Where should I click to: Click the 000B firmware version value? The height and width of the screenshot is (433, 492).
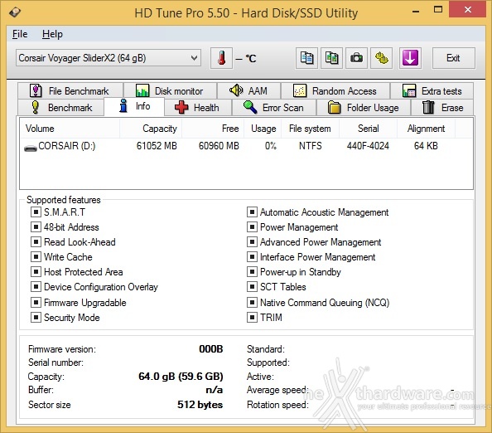pyautogui.click(x=211, y=349)
